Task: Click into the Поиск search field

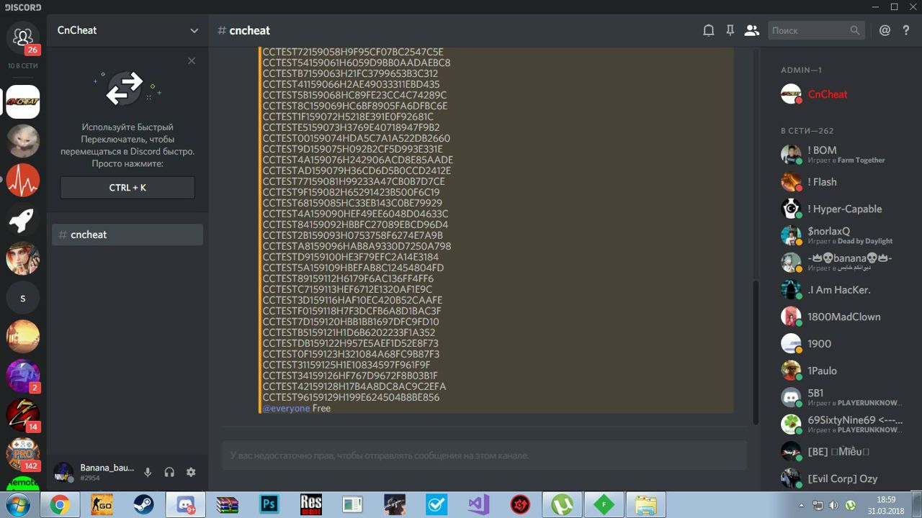Action: [x=816, y=30]
